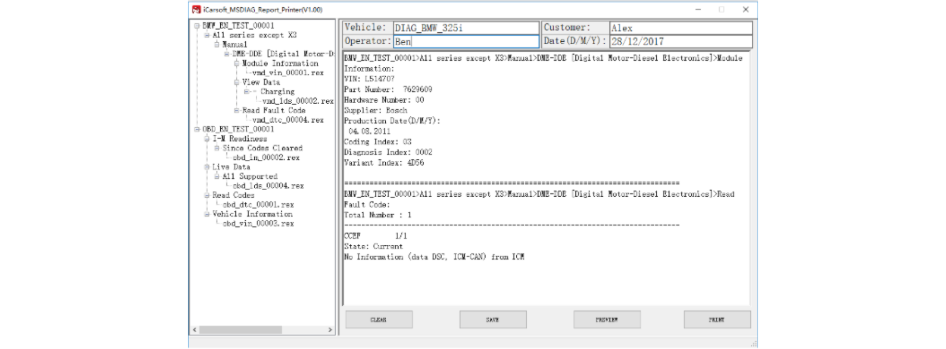
Task: Collapse the Read Codes node
Action: pyautogui.click(x=207, y=195)
